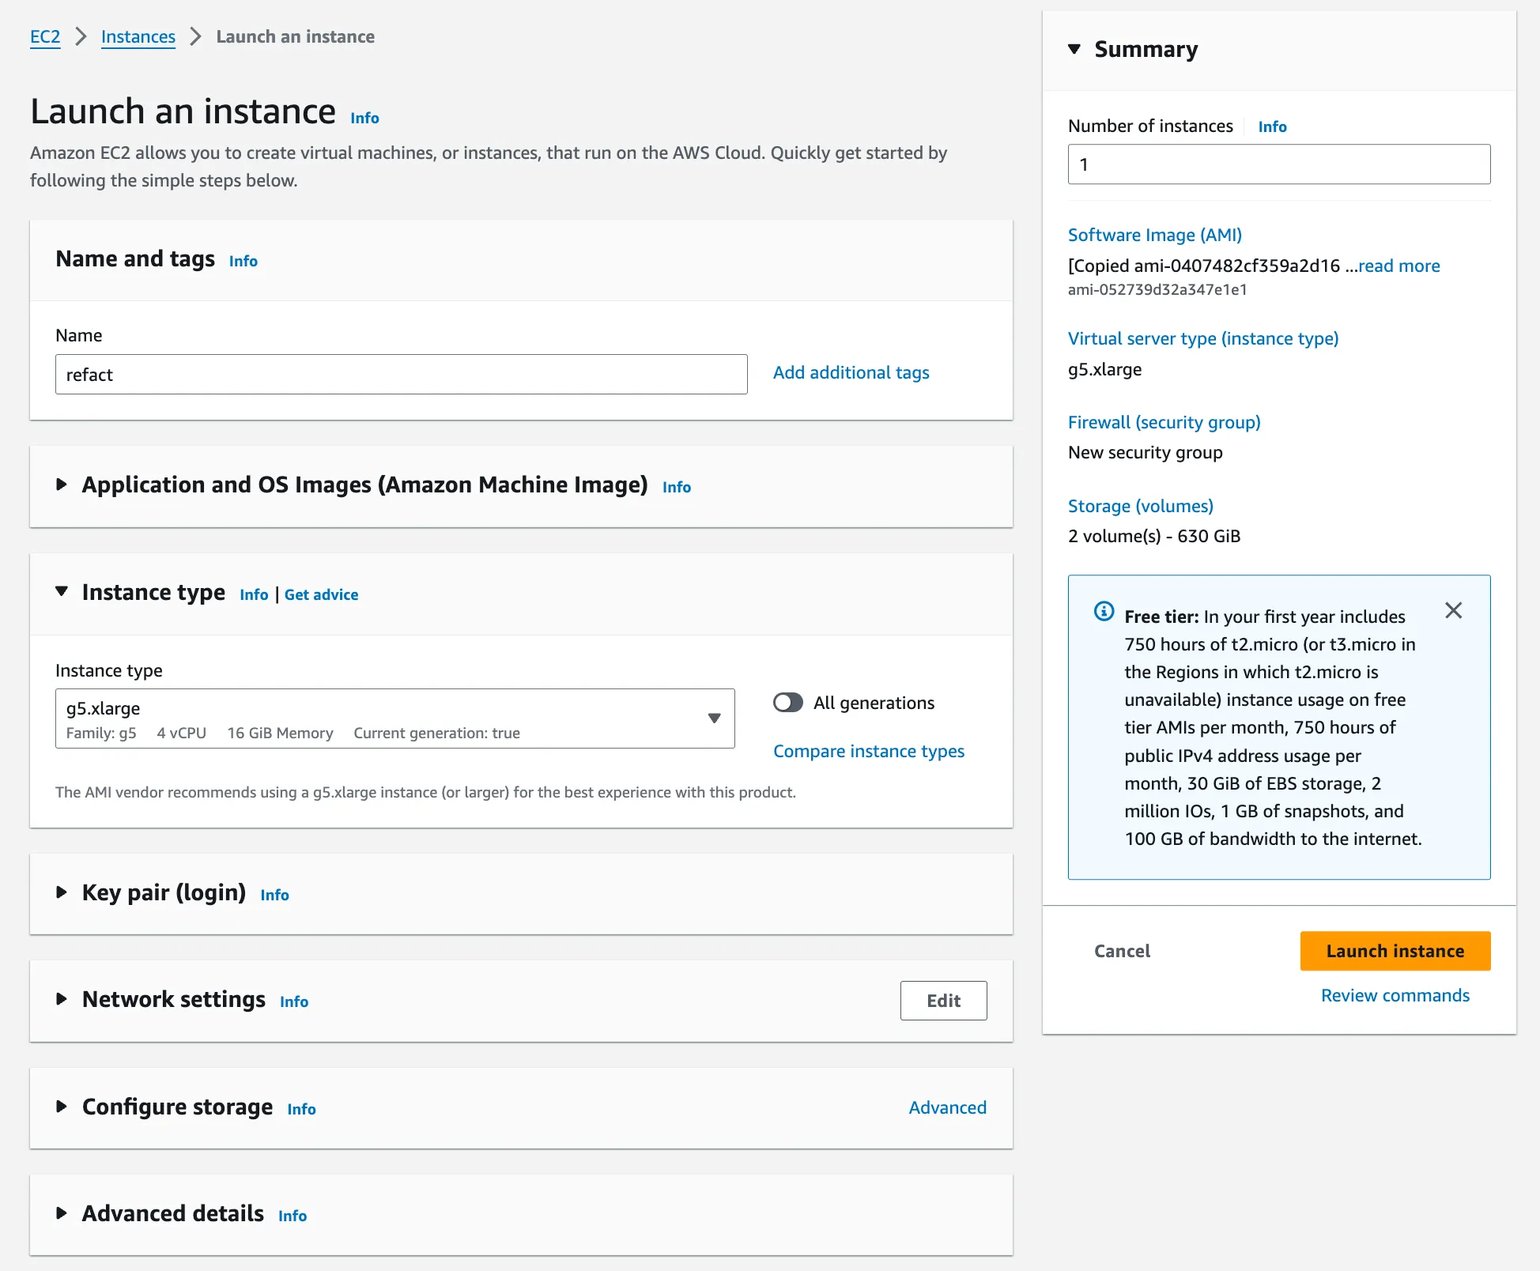Viewport: 1540px width, 1271px height.
Task: Click the Launch instance button
Action: pyautogui.click(x=1395, y=950)
